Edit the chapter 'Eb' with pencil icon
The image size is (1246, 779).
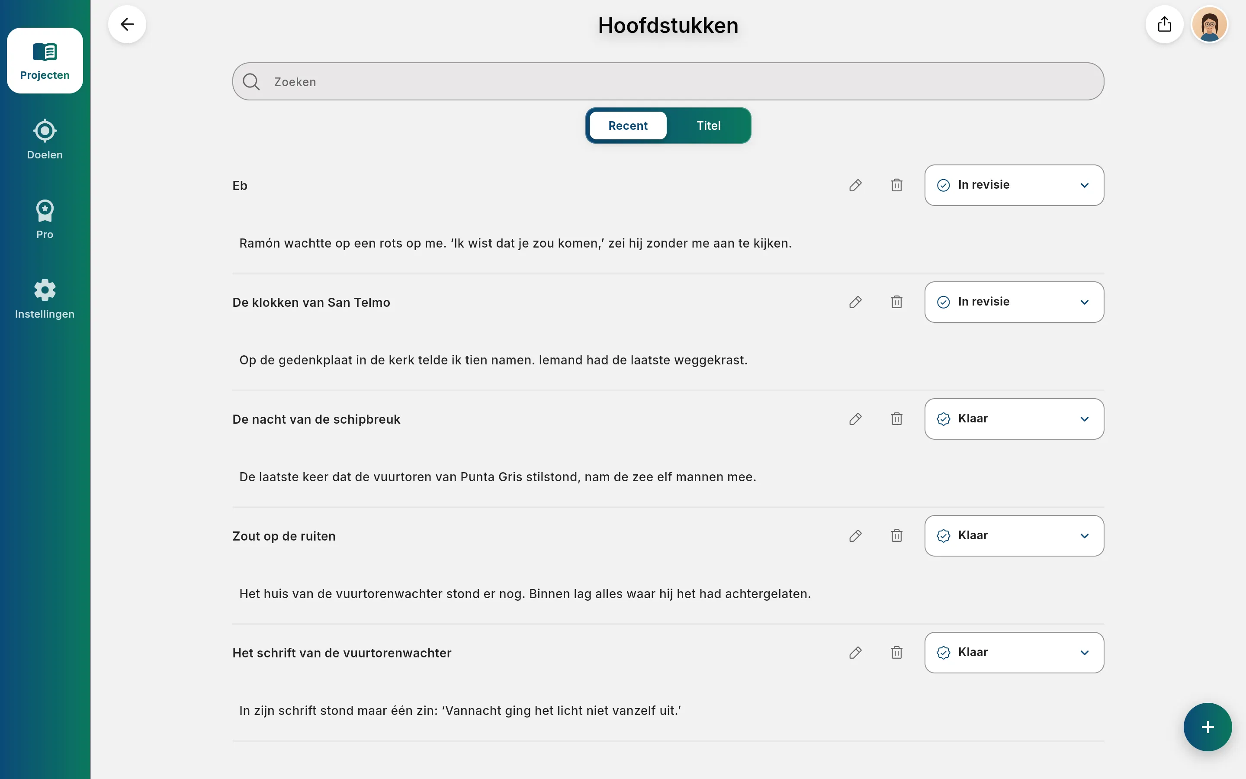coord(856,186)
